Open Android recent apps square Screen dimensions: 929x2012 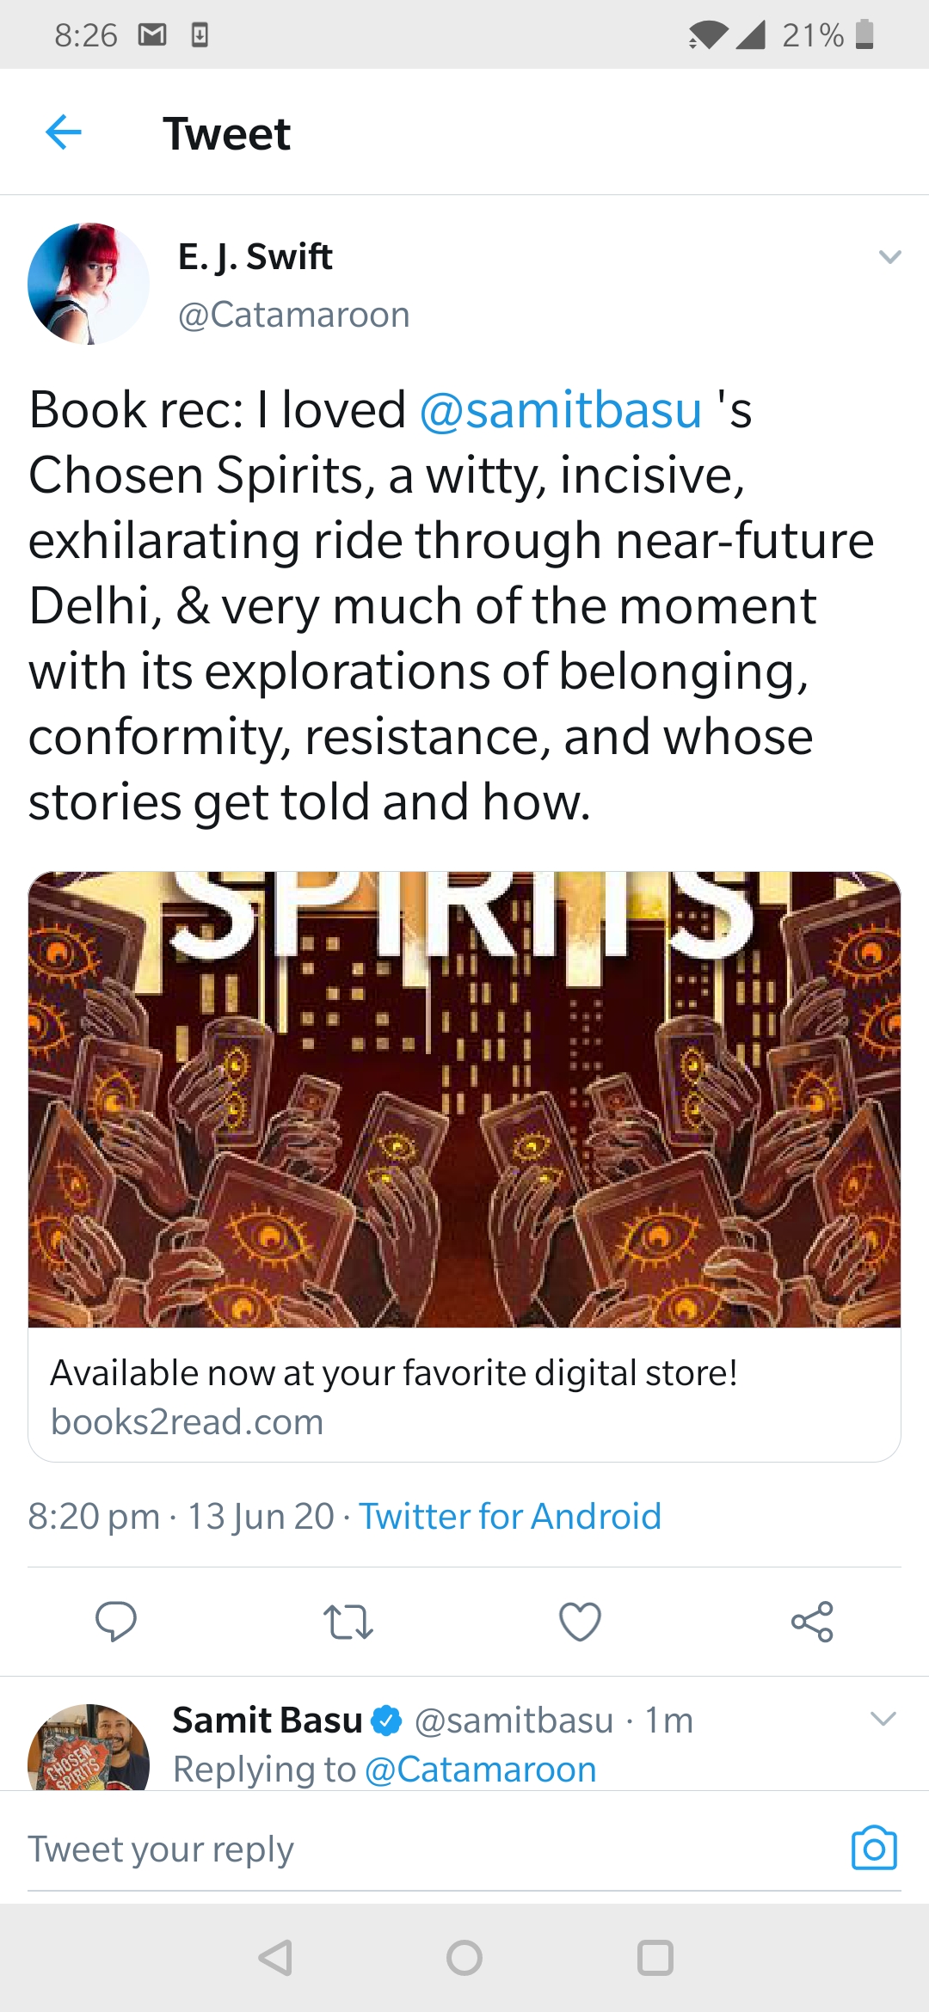(655, 1958)
